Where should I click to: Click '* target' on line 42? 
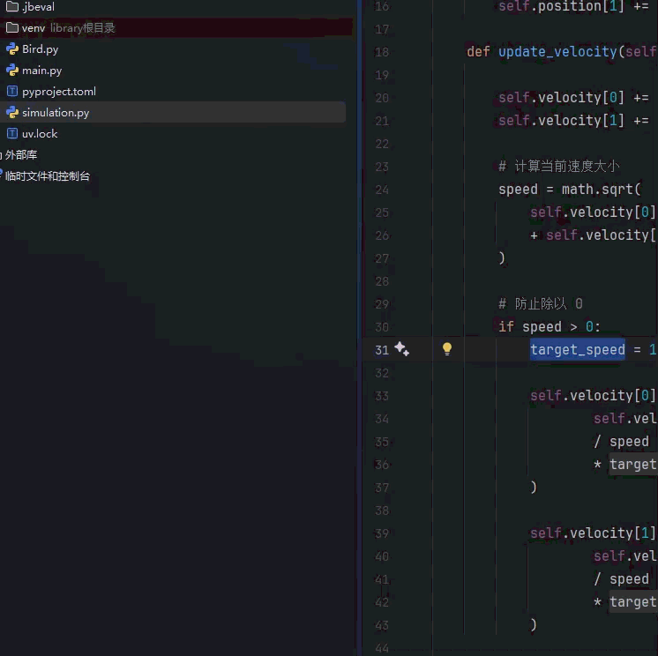[624, 602]
